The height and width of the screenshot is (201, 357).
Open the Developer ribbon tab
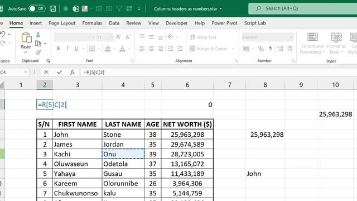click(x=177, y=23)
